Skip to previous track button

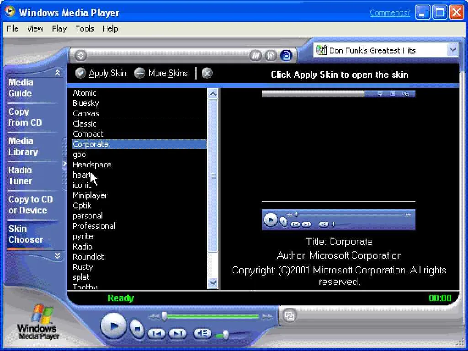tap(156, 333)
